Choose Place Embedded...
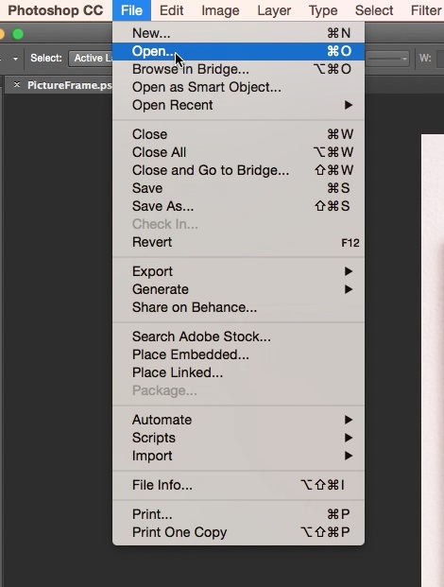The width and height of the screenshot is (444, 587). pyautogui.click(x=238, y=354)
